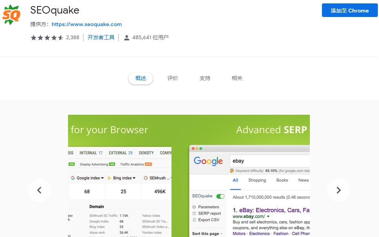Expand the www.ebay.com result arrow
The image size is (379, 237).
268,217
